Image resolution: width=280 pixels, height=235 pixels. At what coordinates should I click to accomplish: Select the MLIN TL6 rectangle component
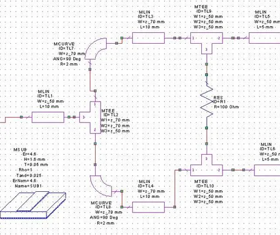(267, 171)
